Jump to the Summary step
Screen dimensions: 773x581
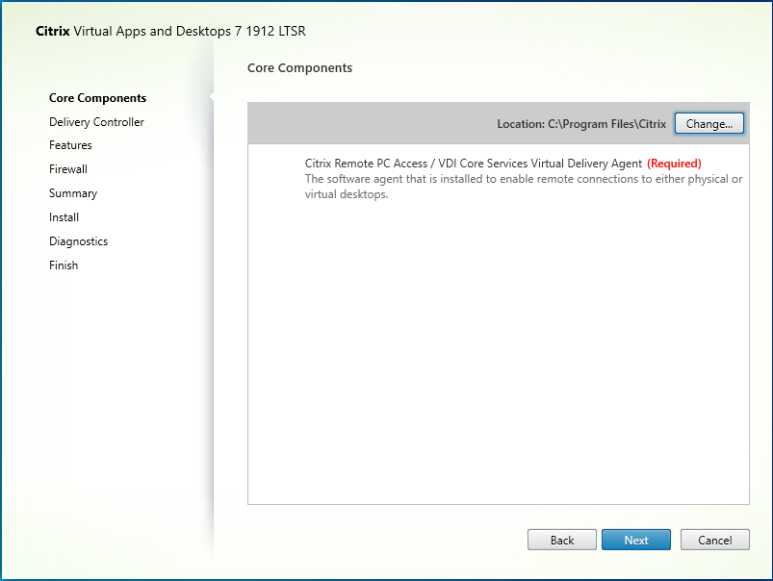pyautogui.click(x=73, y=193)
